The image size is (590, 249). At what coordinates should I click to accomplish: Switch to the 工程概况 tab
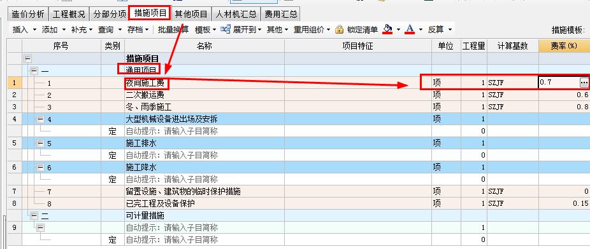click(x=68, y=14)
